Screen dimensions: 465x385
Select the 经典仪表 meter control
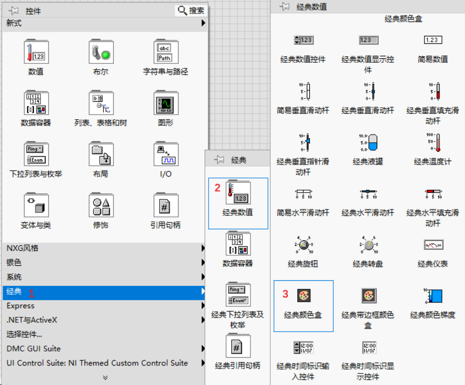tap(433, 245)
